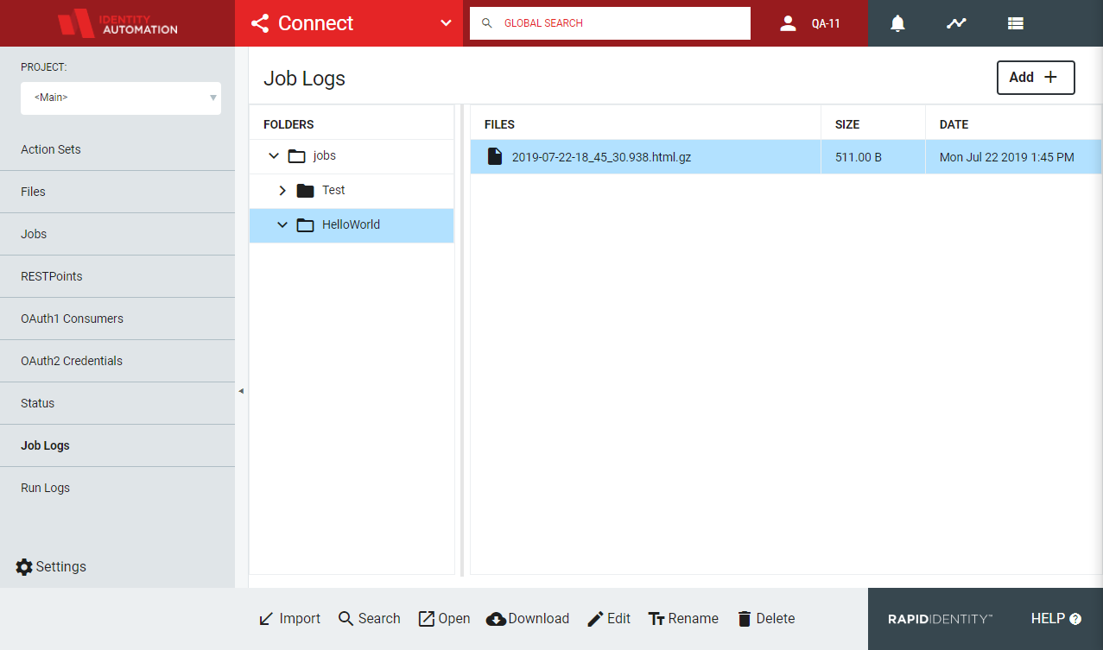The image size is (1103, 650).
Task: Click Search in the bottom toolbar
Action: [369, 619]
